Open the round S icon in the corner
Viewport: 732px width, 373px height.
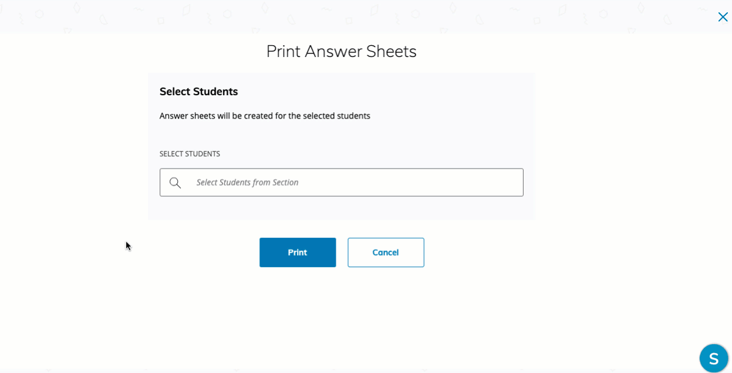click(x=713, y=358)
